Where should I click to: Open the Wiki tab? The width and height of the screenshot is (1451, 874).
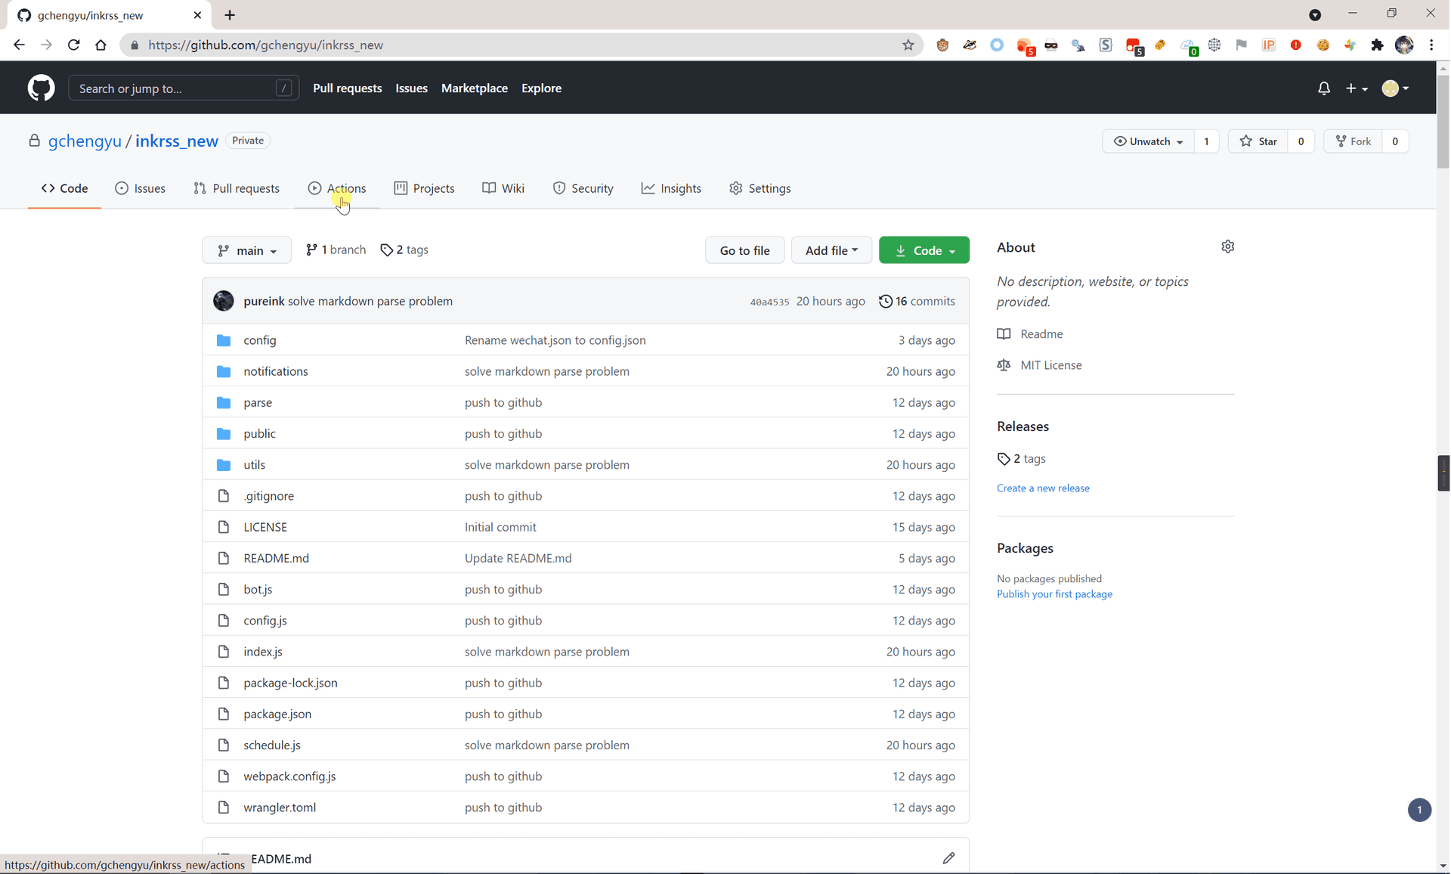click(x=503, y=188)
